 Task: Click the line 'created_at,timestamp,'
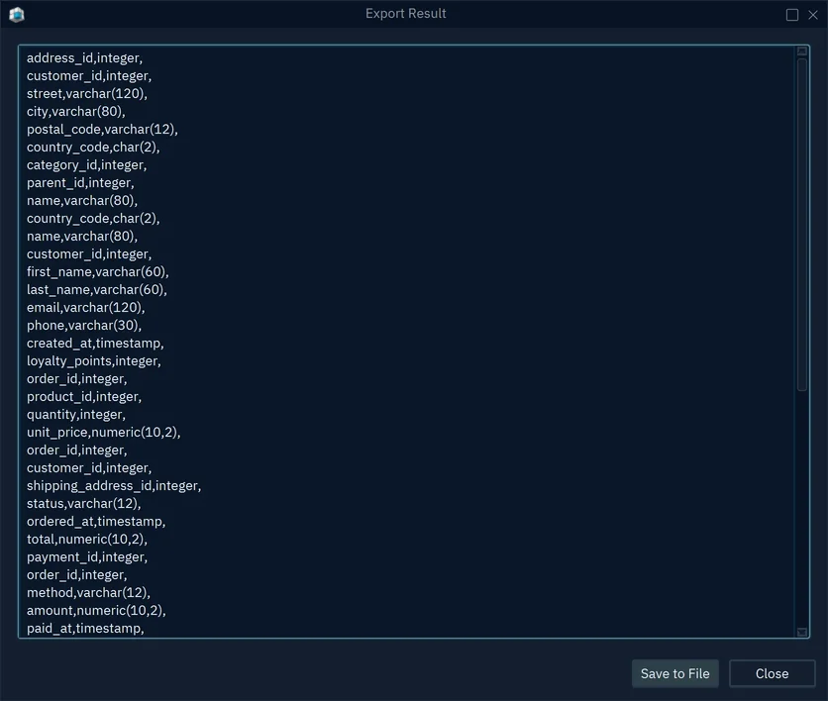(x=95, y=344)
